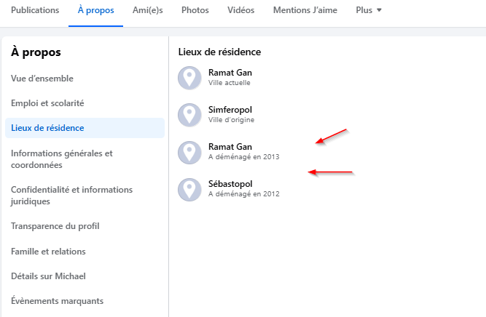
Task: Expand the Plus dropdown arrow
Action: point(379,10)
